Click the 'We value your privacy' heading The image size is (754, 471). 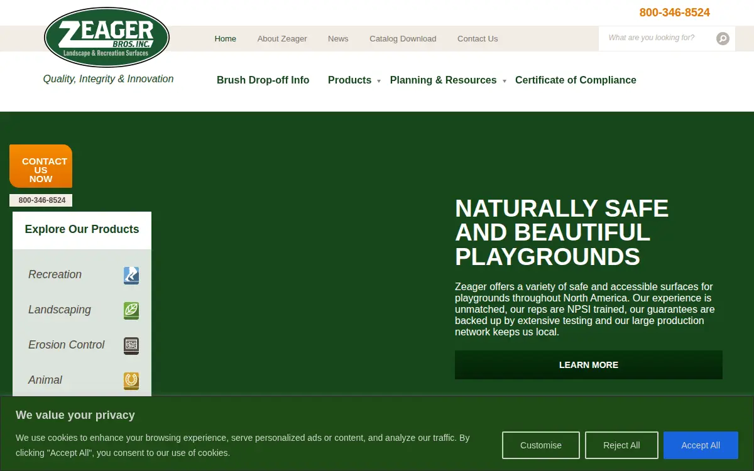coord(75,415)
